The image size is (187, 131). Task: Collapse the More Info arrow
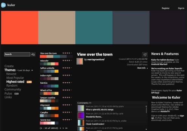(147, 68)
